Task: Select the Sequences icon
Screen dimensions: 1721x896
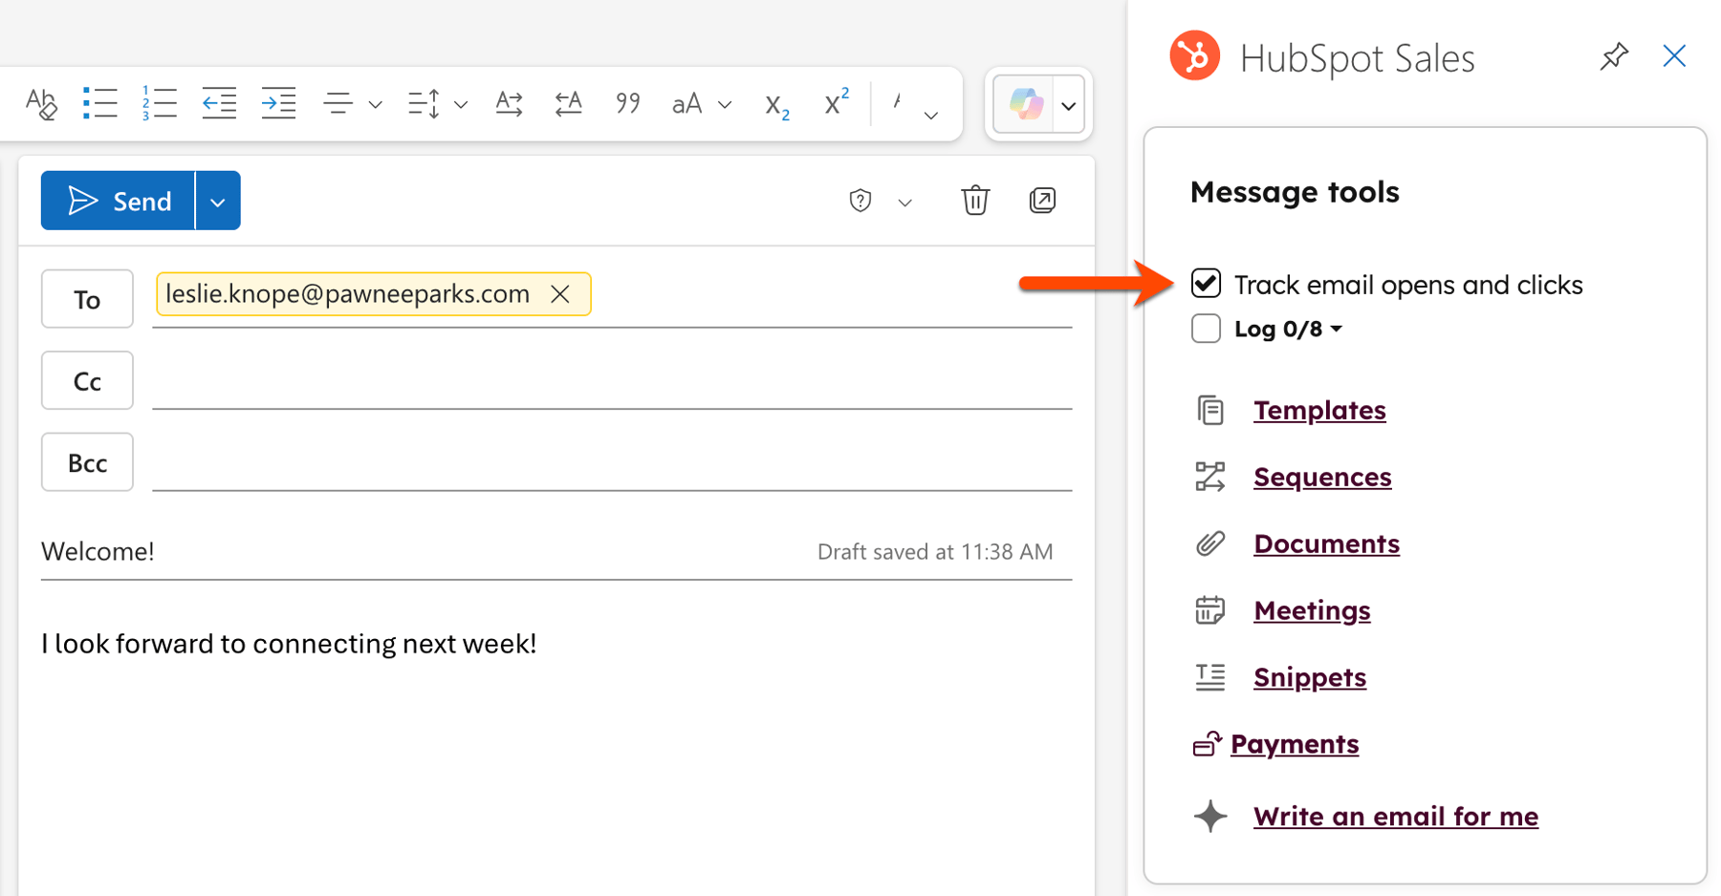Action: [x=1211, y=476]
